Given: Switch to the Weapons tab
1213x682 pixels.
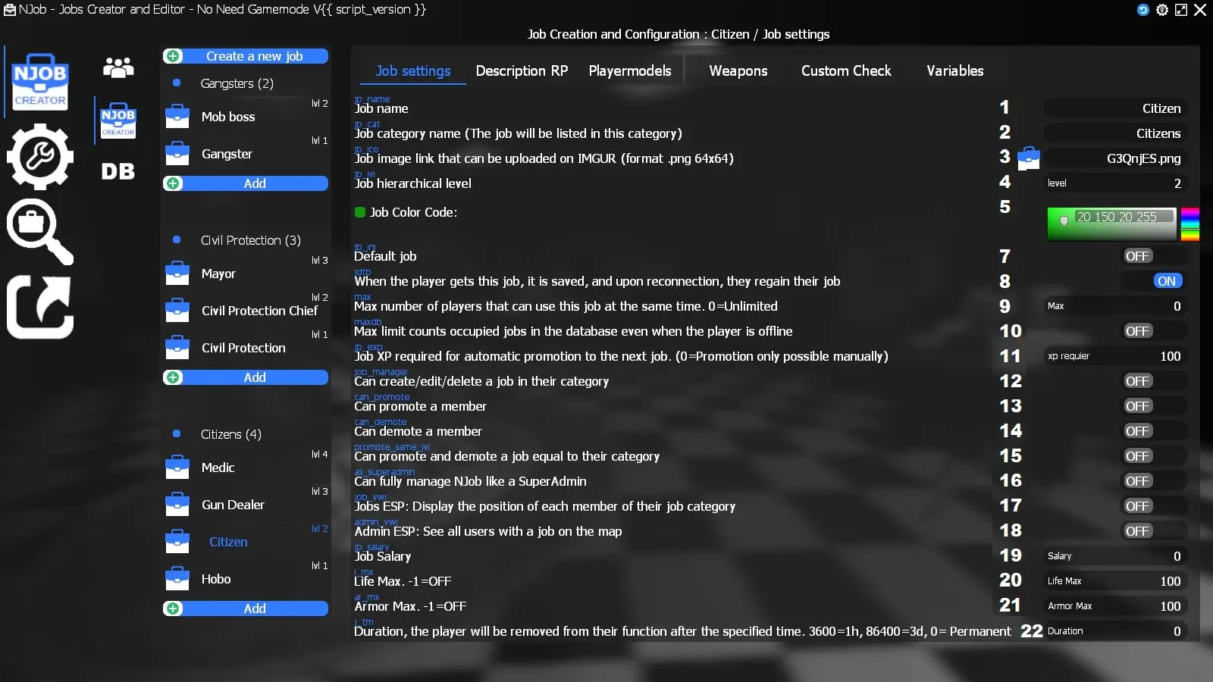Looking at the screenshot, I should click(x=738, y=70).
